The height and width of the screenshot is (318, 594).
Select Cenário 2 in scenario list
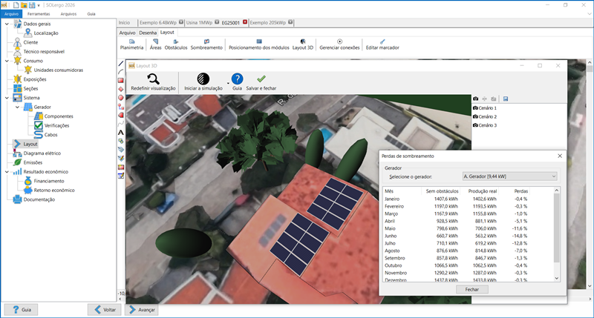click(x=489, y=117)
